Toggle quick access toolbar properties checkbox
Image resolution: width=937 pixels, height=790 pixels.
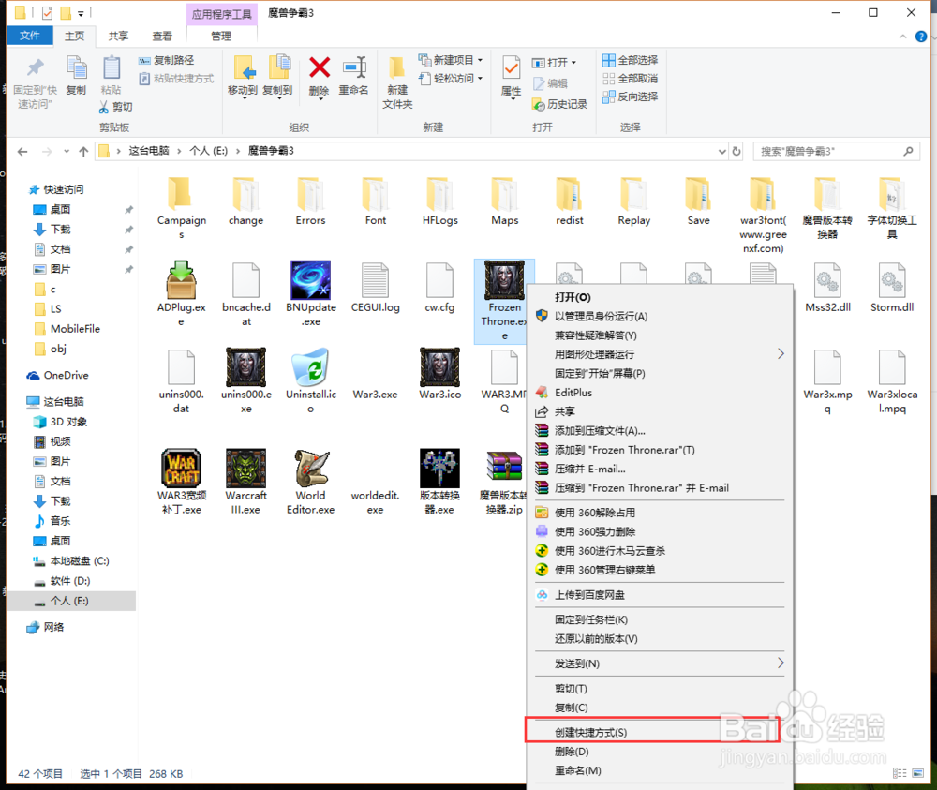coord(47,12)
